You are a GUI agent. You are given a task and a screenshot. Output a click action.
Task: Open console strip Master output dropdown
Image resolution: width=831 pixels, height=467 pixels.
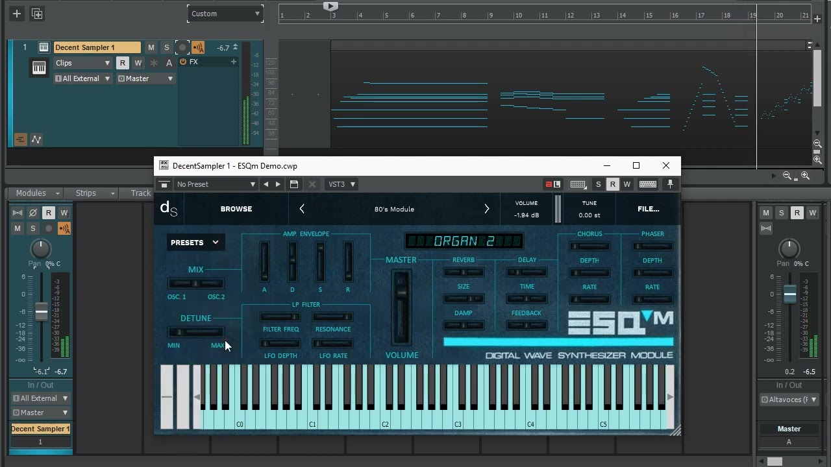click(x=40, y=413)
